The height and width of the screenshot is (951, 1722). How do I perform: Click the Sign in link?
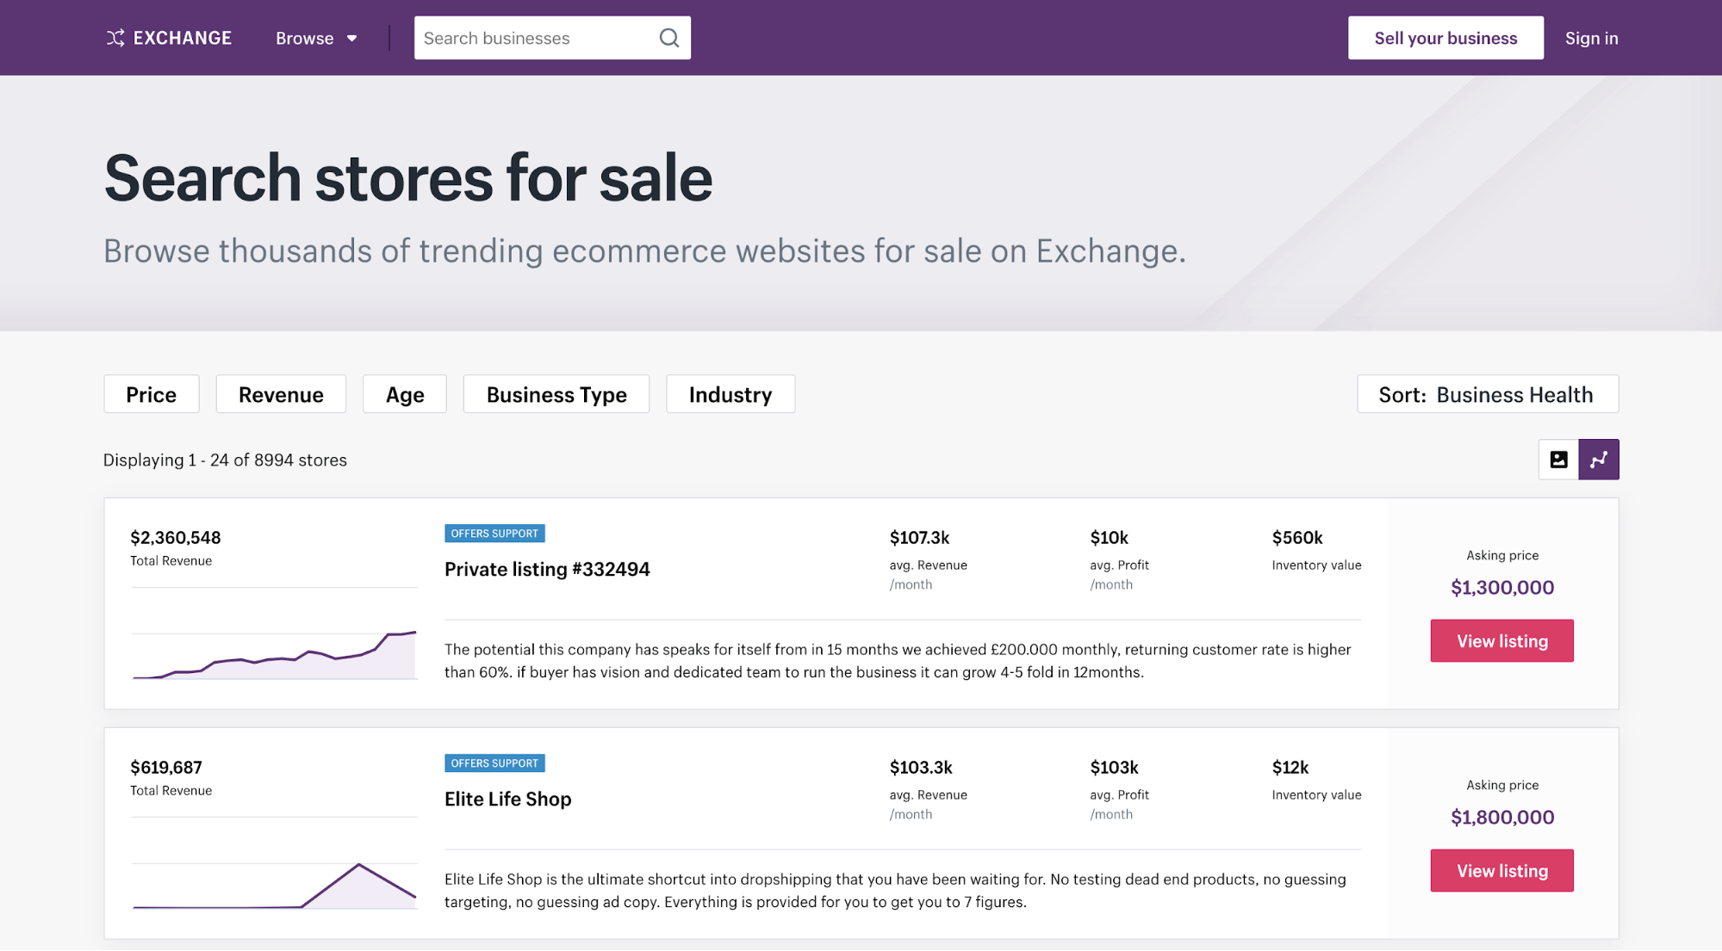tap(1591, 37)
